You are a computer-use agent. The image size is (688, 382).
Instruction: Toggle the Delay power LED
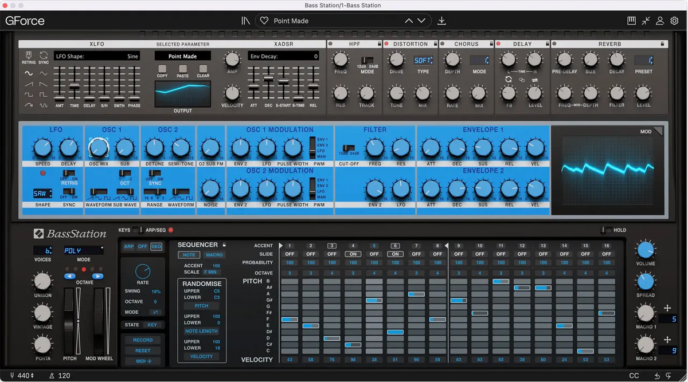click(x=498, y=44)
